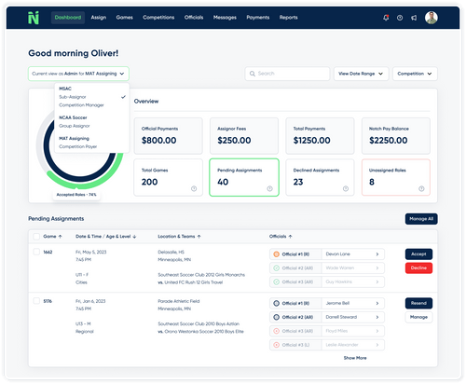
Task: Sort by Game column arrow
Action: point(61,237)
